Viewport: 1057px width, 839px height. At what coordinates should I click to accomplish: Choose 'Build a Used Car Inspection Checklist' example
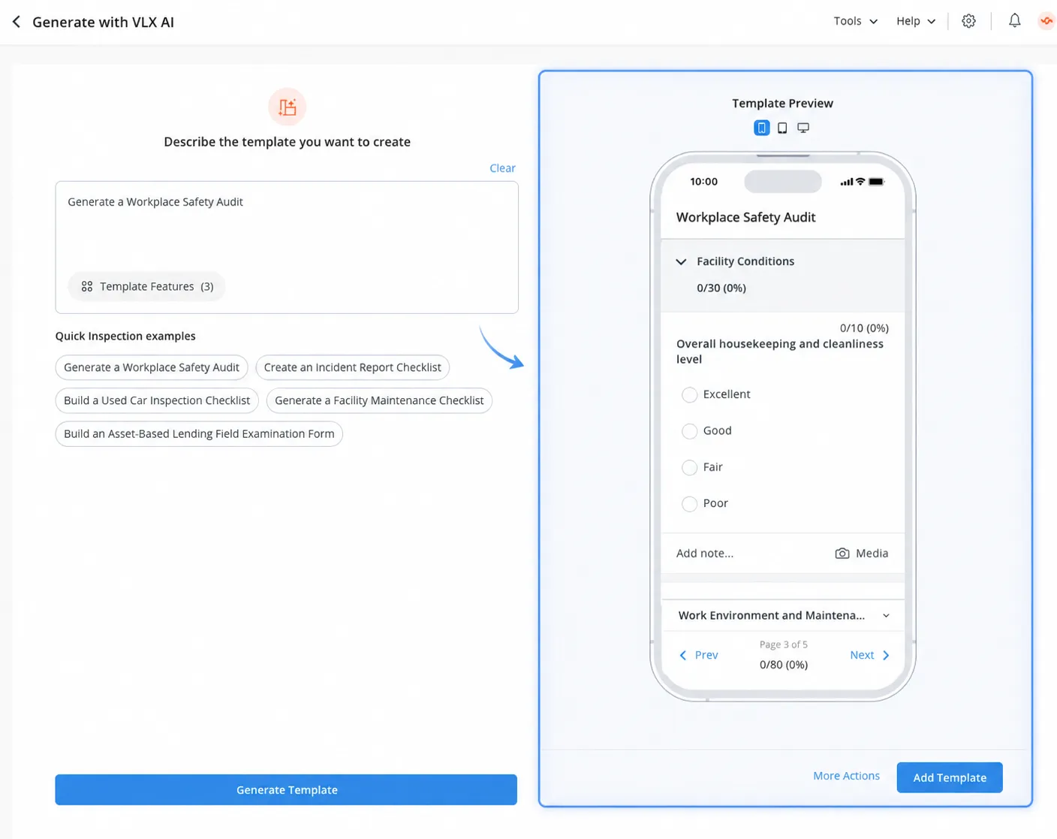pyautogui.click(x=157, y=400)
